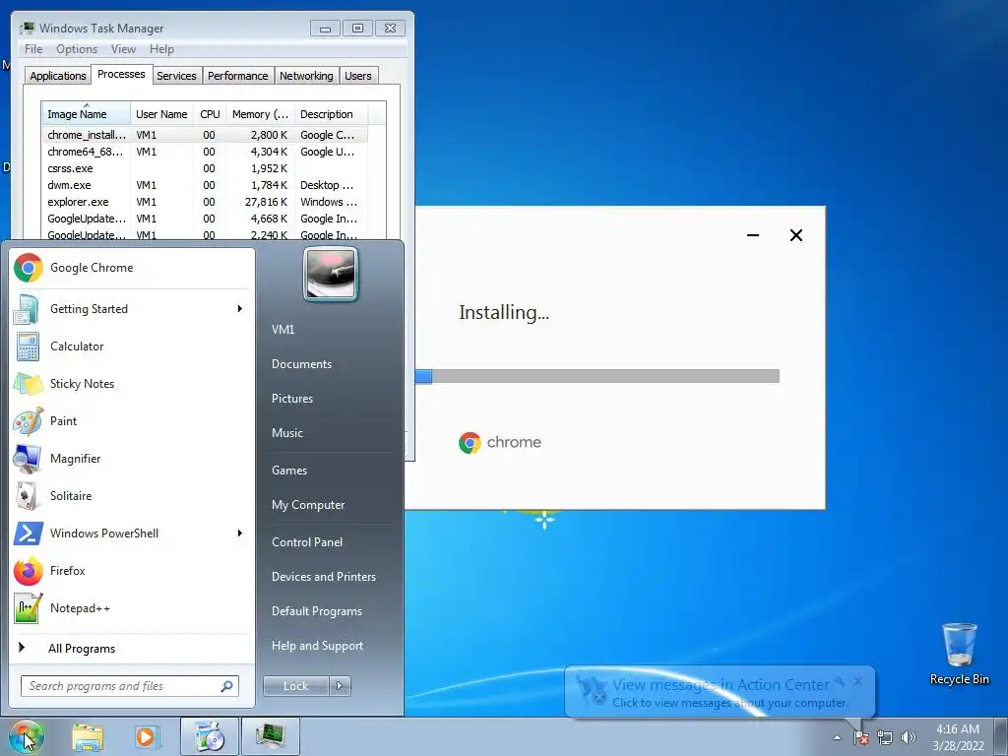Open Calculator from Start menu

[x=132, y=346]
